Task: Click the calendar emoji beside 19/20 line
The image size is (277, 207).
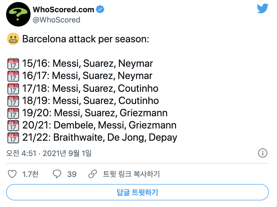Action: point(13,113)
